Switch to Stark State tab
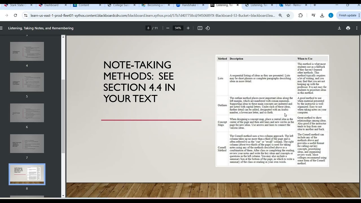This screenshot has width=361, height=203. 19,5
